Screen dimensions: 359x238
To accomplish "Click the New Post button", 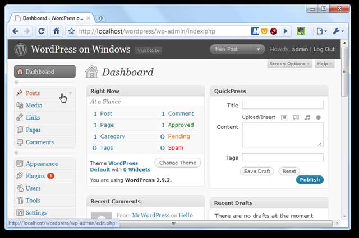I will pos(232,49).
